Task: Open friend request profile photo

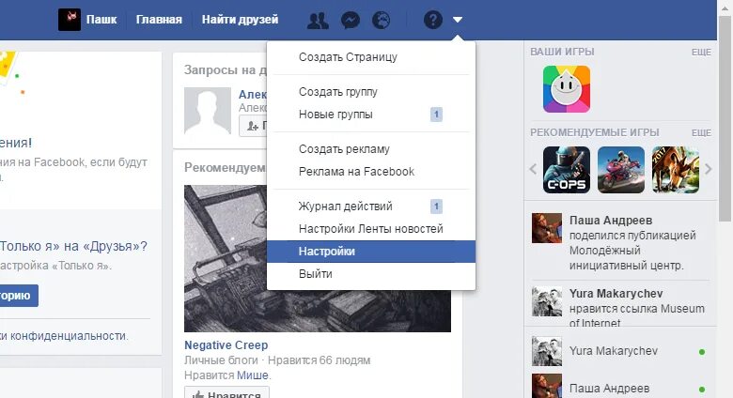Action: click(x=208, y=111)
